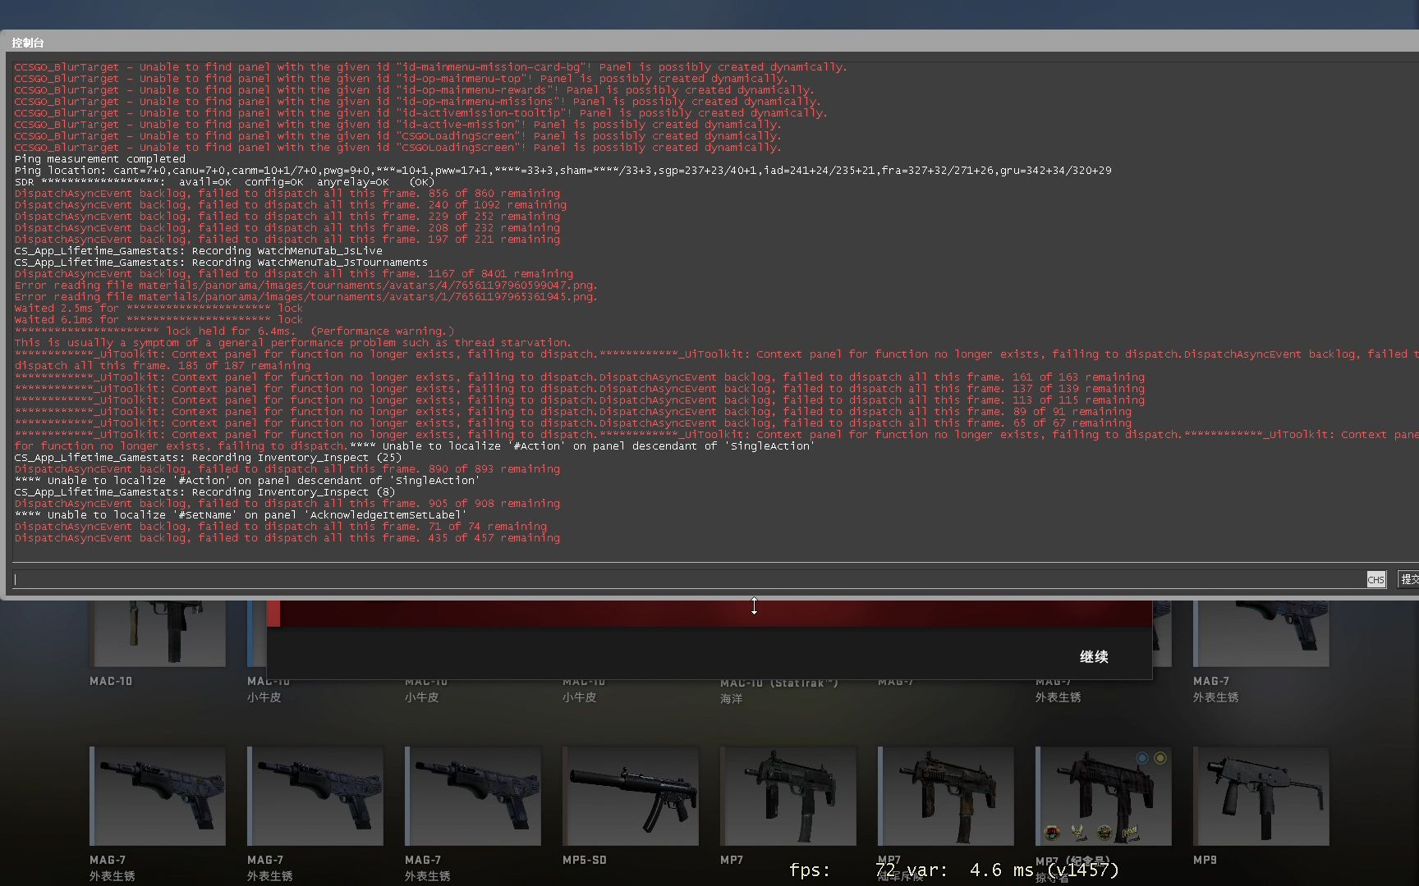Click the '435 of 457 remaining' error line
Screen dimensions: 1419x886
click(287, 538)
